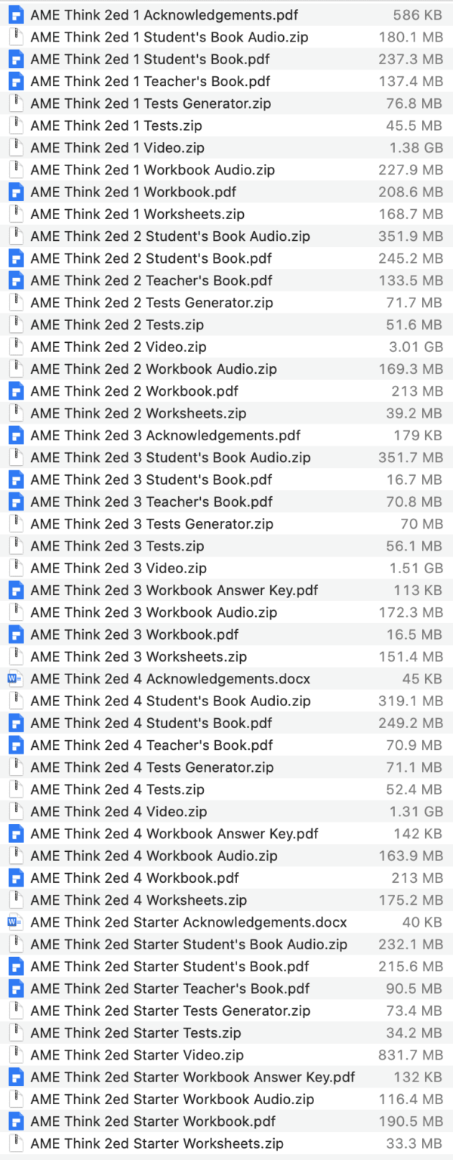Click the file size label for AME Think 2ed 1 Acknowledgements
The height and width of the screenshot is (1160, 453).
(418, 14)
